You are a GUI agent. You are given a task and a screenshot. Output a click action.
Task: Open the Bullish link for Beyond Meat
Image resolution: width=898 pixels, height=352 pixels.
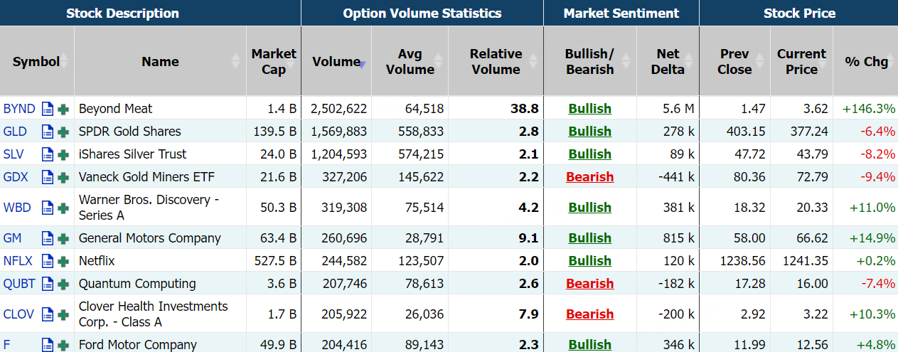589,109
